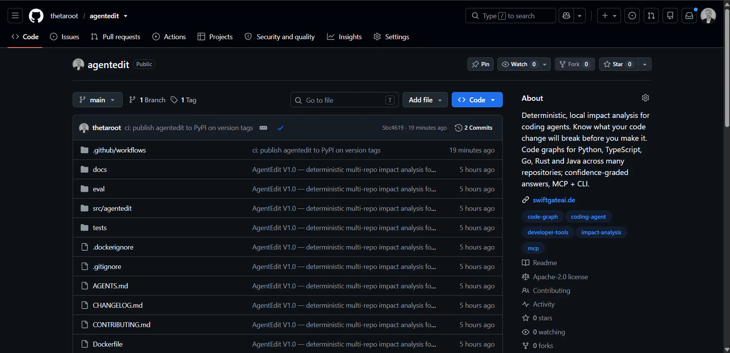Open the hamburger navigation menu

click(15, 16)
